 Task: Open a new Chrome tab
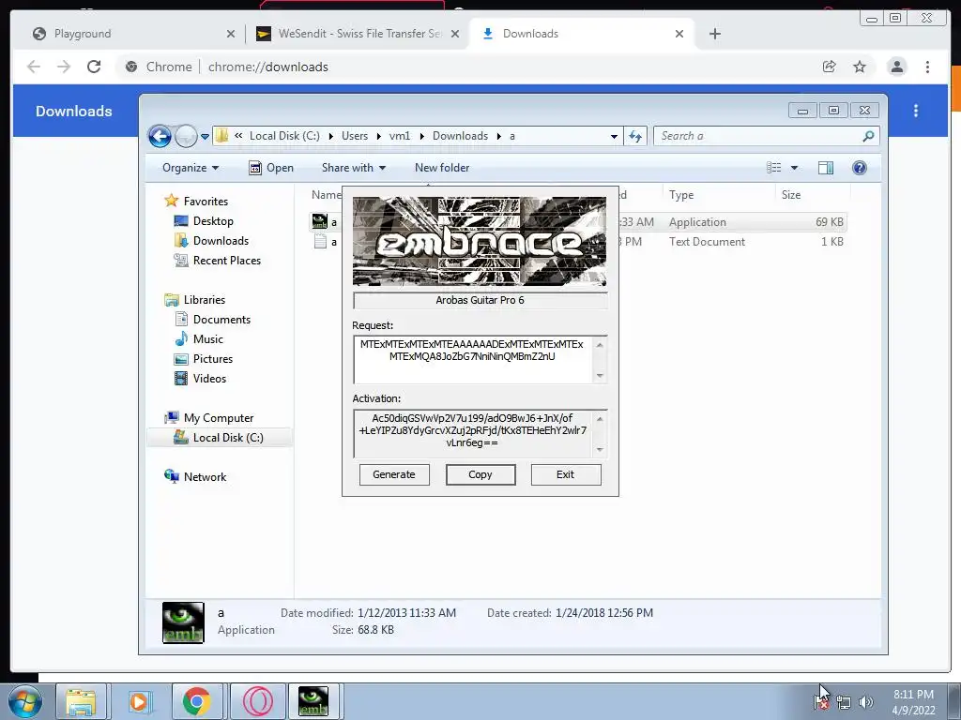(x=714, y=34)
